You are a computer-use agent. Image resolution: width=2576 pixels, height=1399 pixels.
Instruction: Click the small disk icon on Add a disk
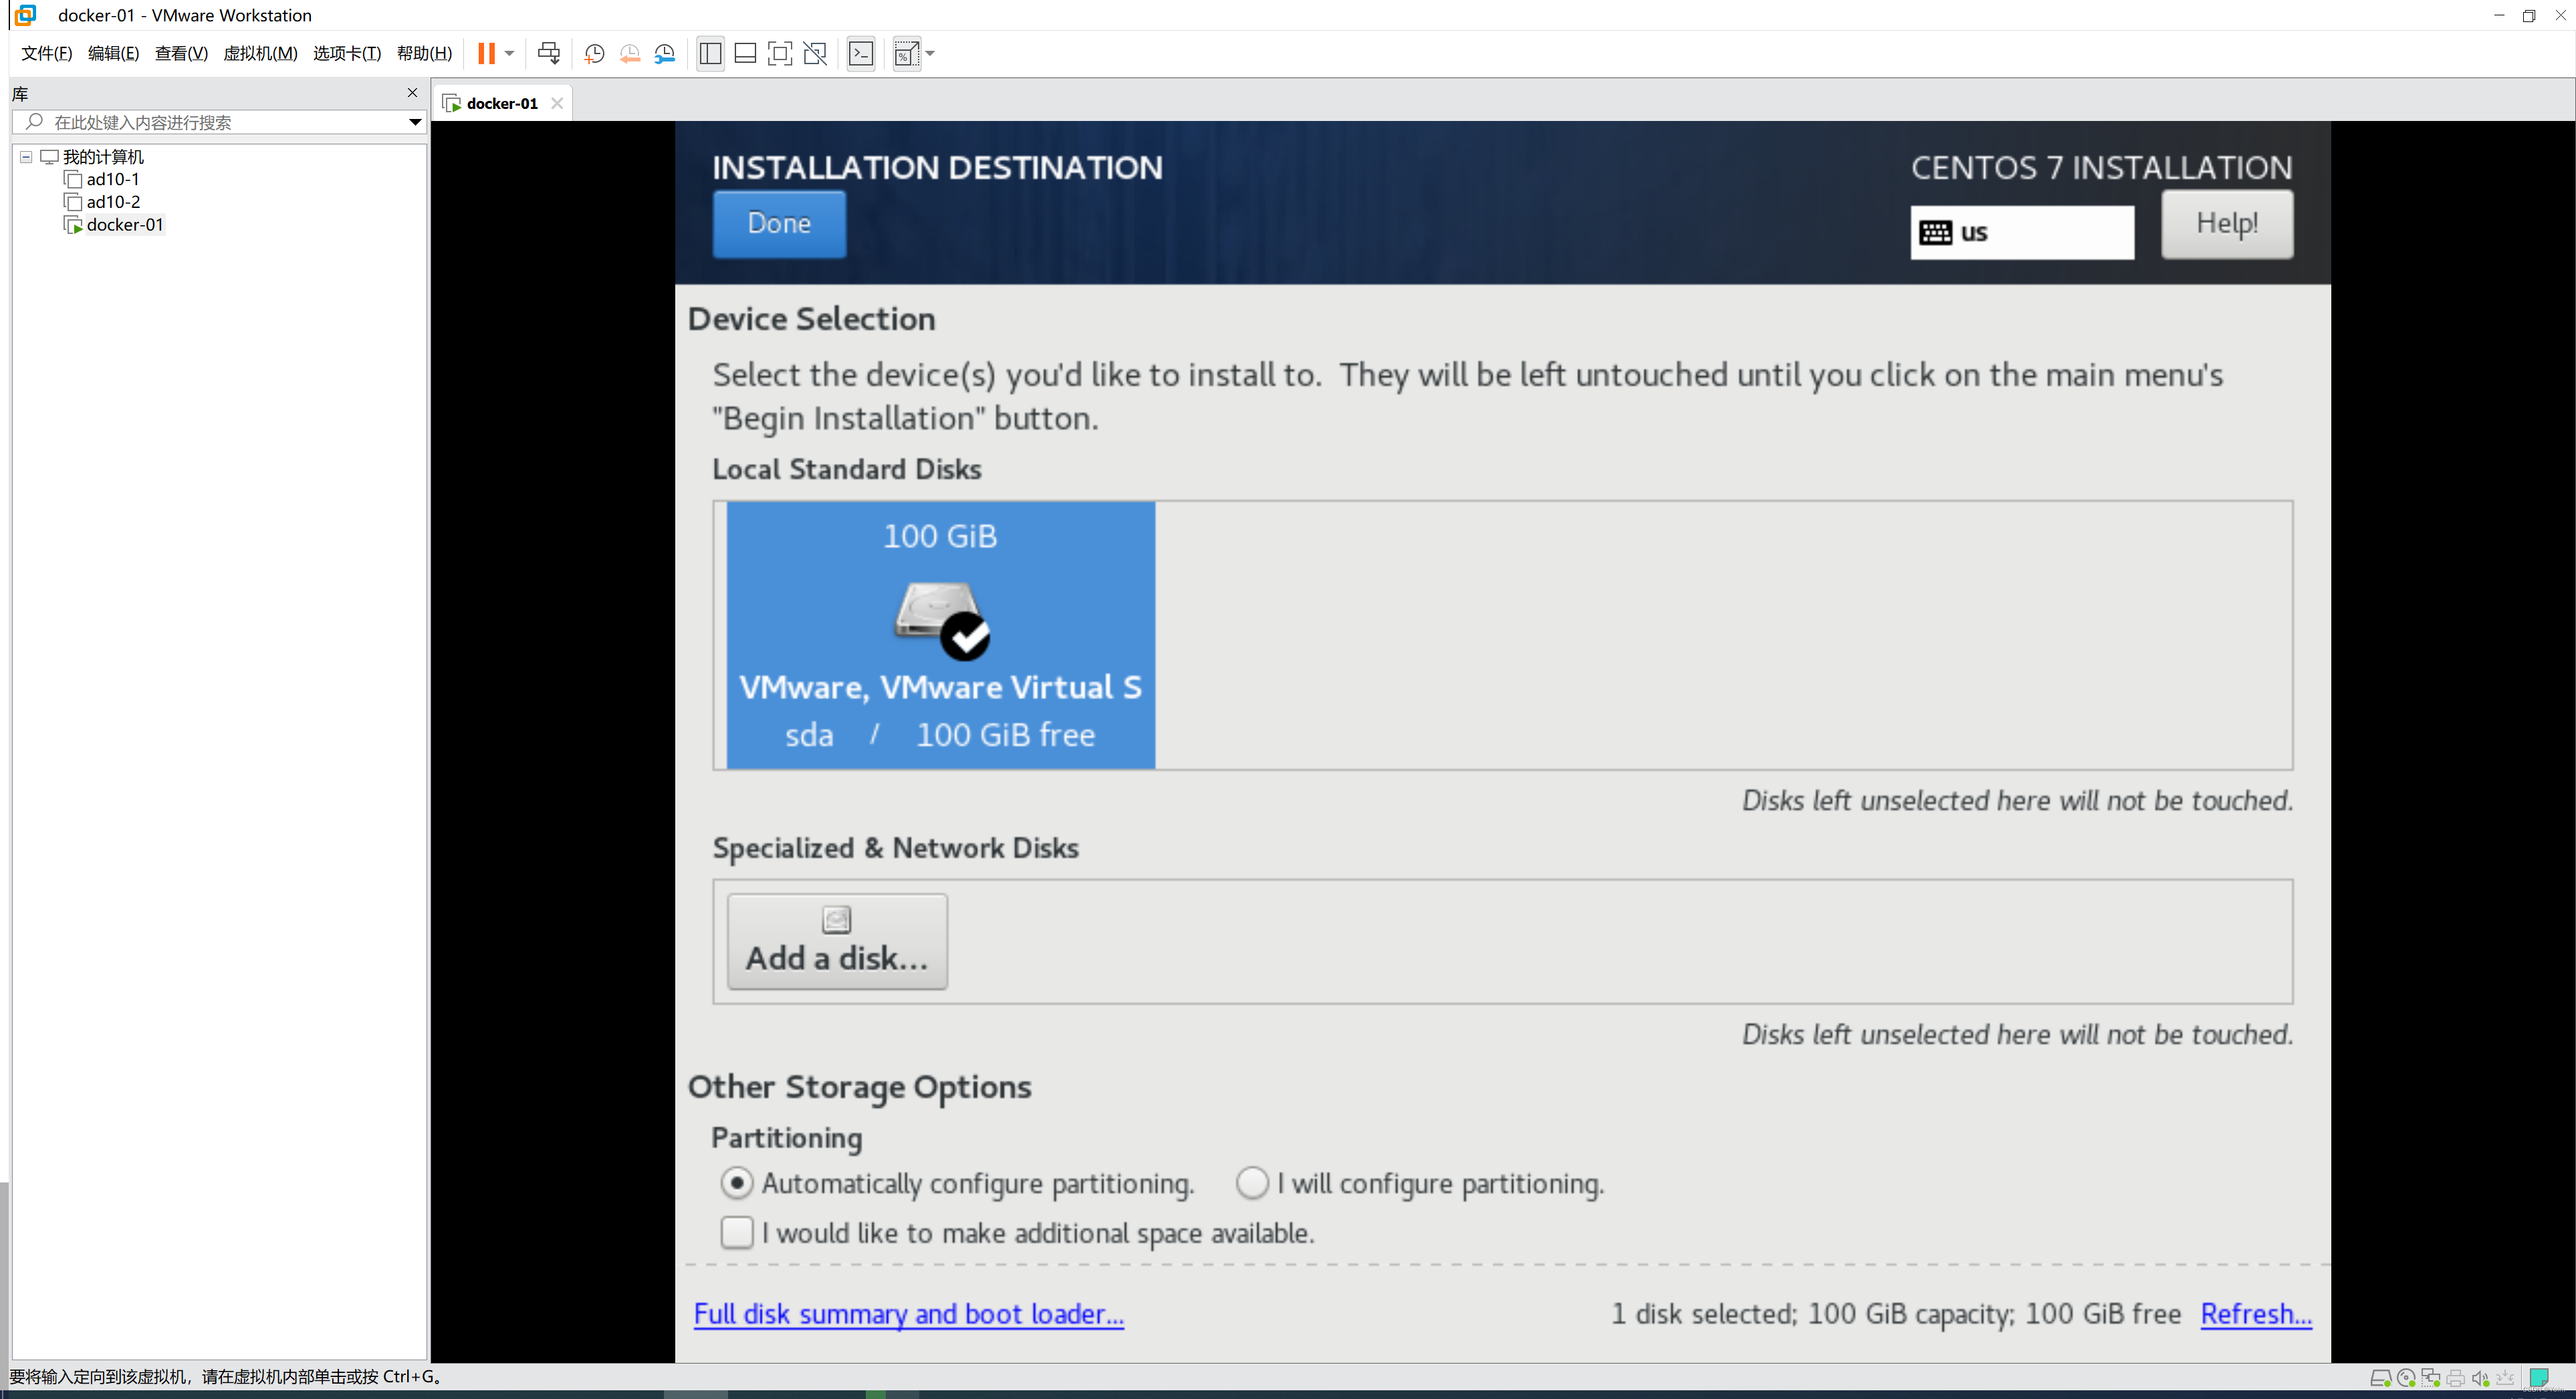[x=836, y=919]
